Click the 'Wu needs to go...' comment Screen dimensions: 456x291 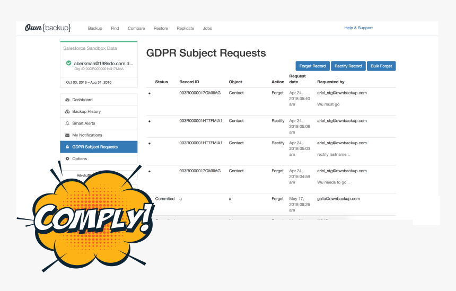[334, 182]
